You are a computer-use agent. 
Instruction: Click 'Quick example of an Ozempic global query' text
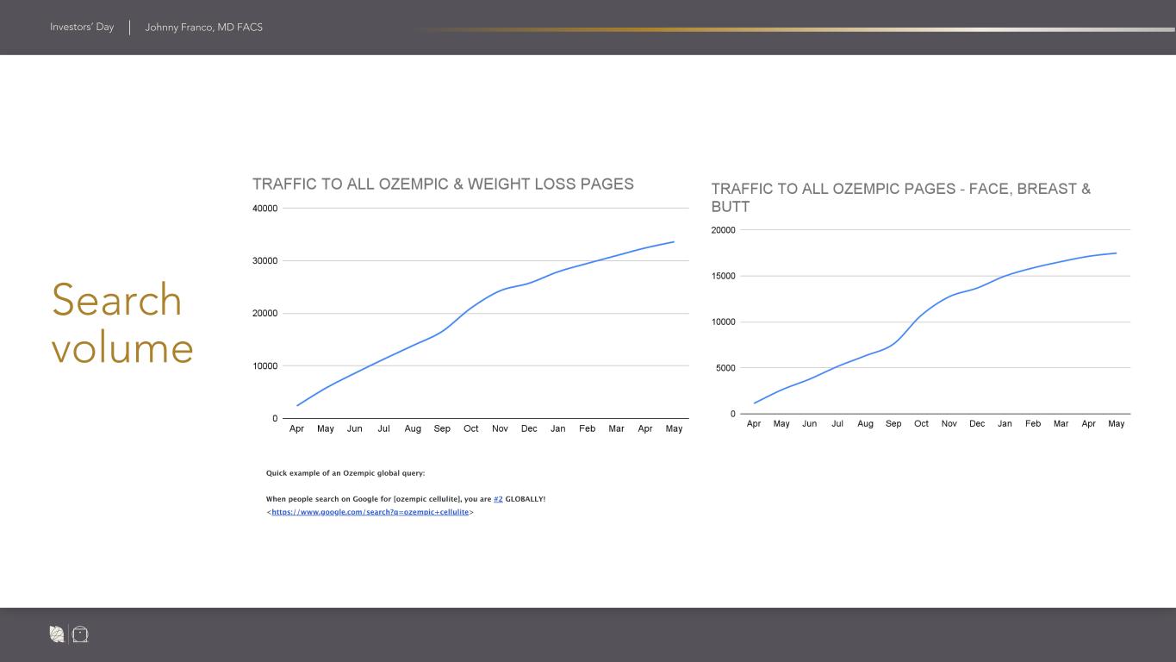(345, 473)
